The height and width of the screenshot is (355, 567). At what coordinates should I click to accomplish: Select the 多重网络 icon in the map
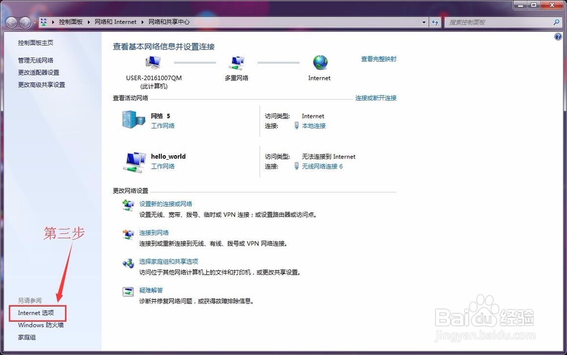click(x=236, y=61)
